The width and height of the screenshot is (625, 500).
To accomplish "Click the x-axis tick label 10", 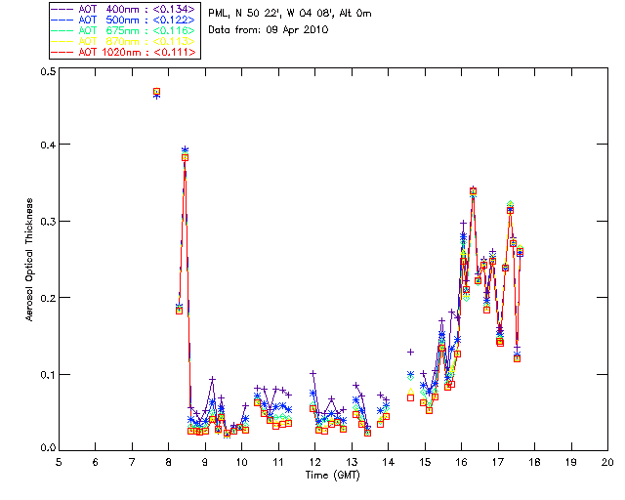I will click(x=241, y=462).
